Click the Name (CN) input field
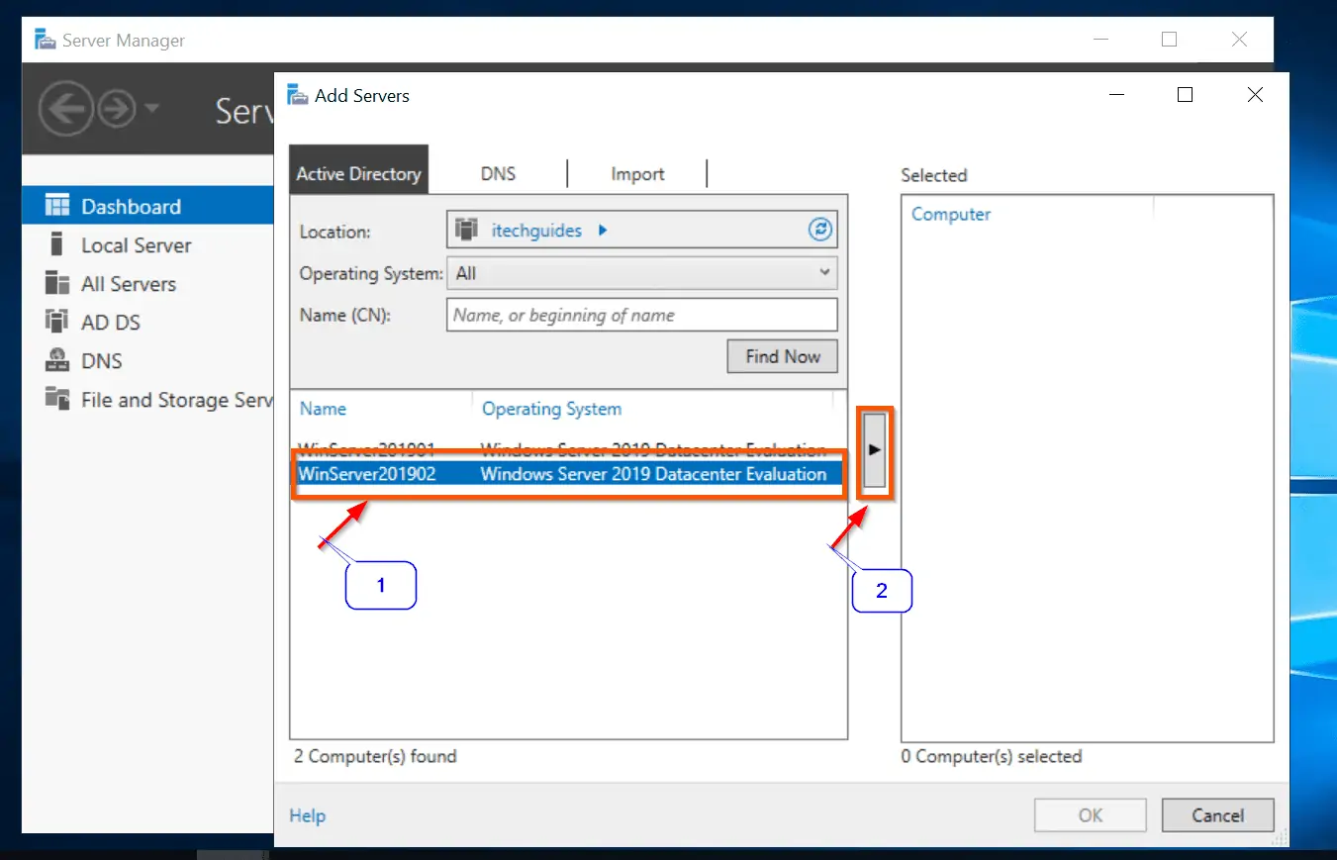The image size is (1337, 860). (641, 315)
